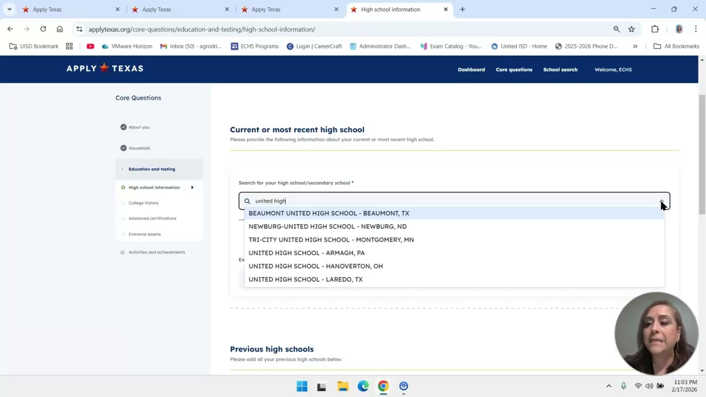Open the Dashboard nav link
Viewport: 706px width, 397px height.
click(x=471, y=69)
